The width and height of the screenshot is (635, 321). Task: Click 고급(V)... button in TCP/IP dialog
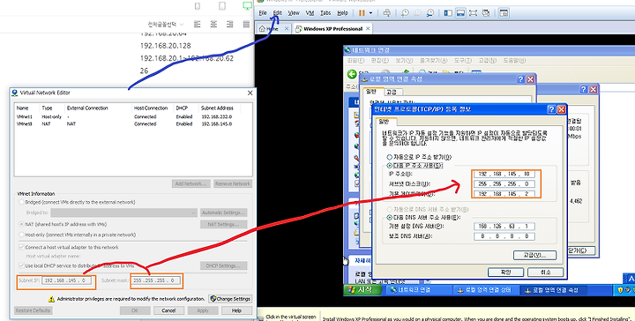[534, 255]
